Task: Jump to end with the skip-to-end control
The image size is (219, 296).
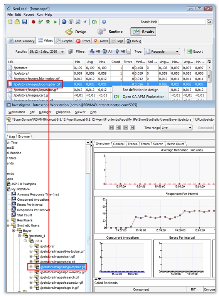Action: coord(133,128)
